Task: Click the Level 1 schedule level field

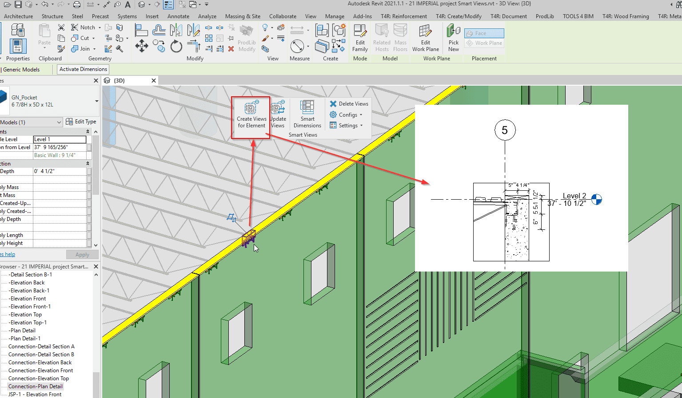Action: click(60, 139)
